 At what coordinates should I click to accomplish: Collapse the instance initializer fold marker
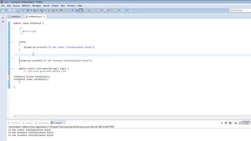[x=12, y=58]
